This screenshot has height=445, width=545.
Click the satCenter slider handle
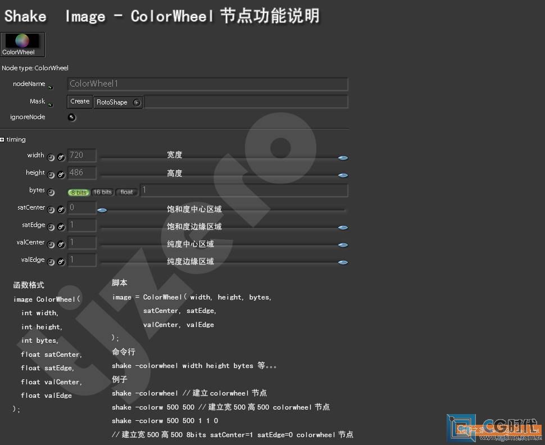102,210
